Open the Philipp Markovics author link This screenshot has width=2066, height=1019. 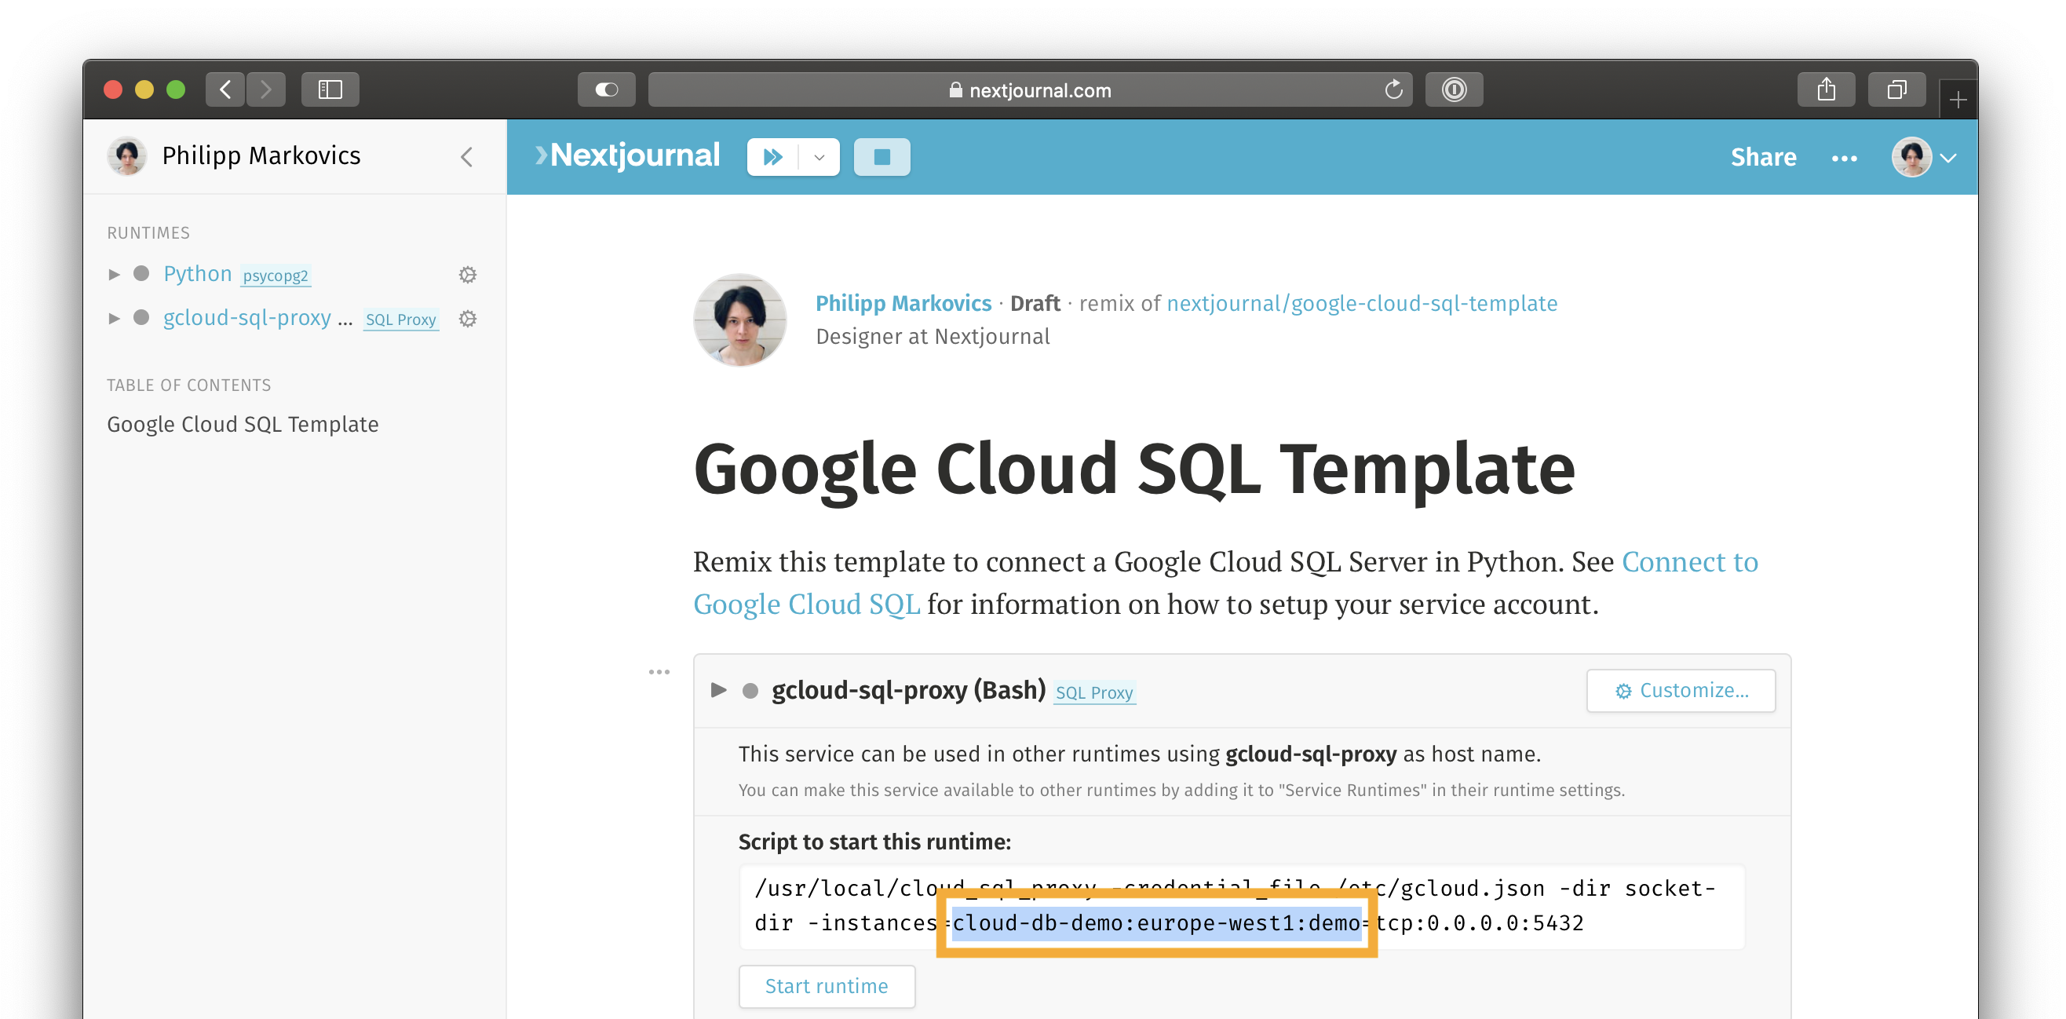click(903, 303)
